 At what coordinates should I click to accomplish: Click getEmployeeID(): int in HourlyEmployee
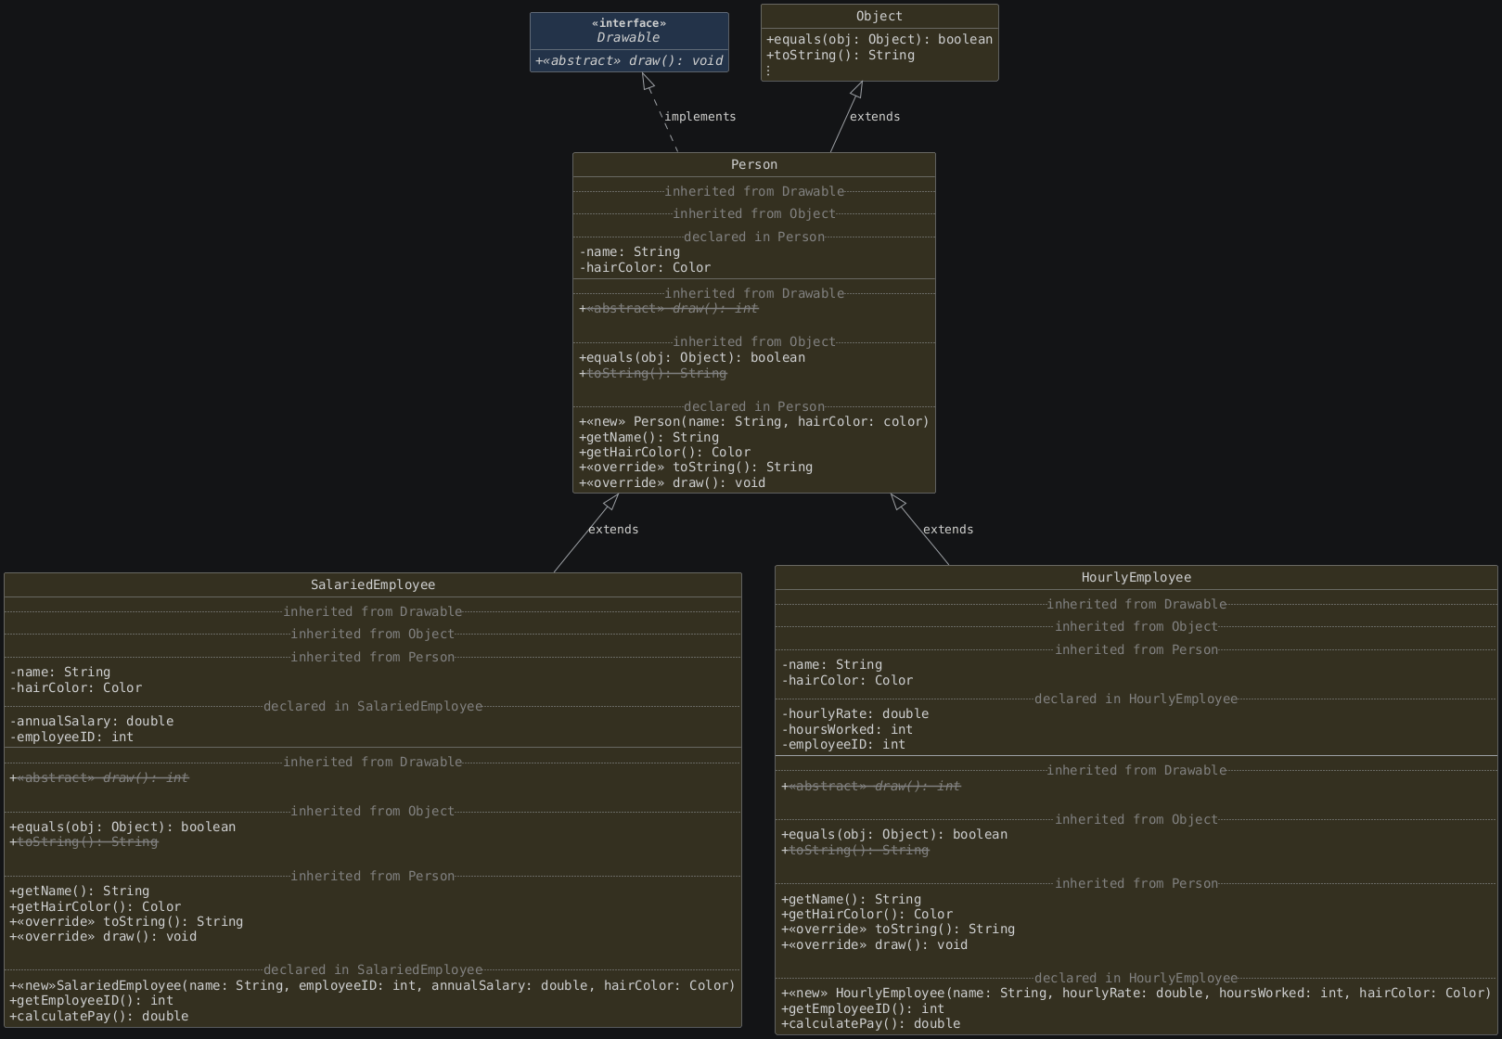pyautogui.click(x=864, y=1009)
